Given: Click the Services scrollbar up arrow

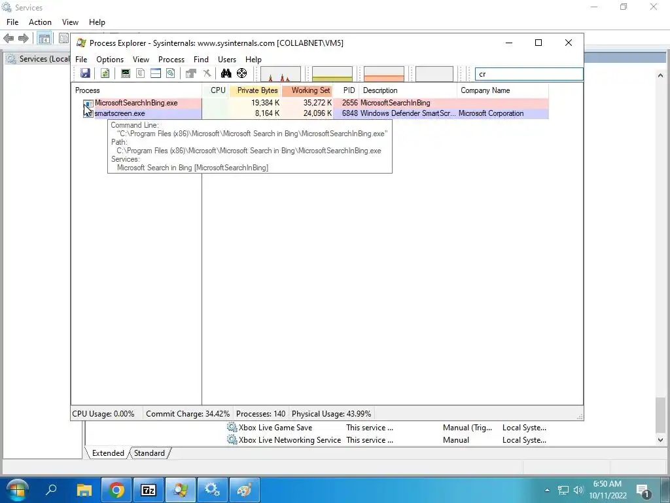Looking at the screenshot, I should [x=661, y=76].
